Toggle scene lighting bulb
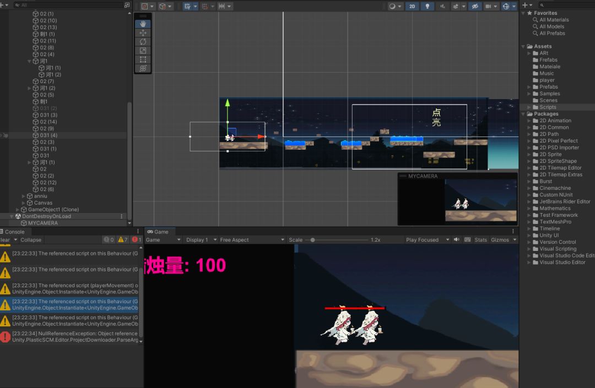Screen dimensions: 595x388 coord(428,6)
